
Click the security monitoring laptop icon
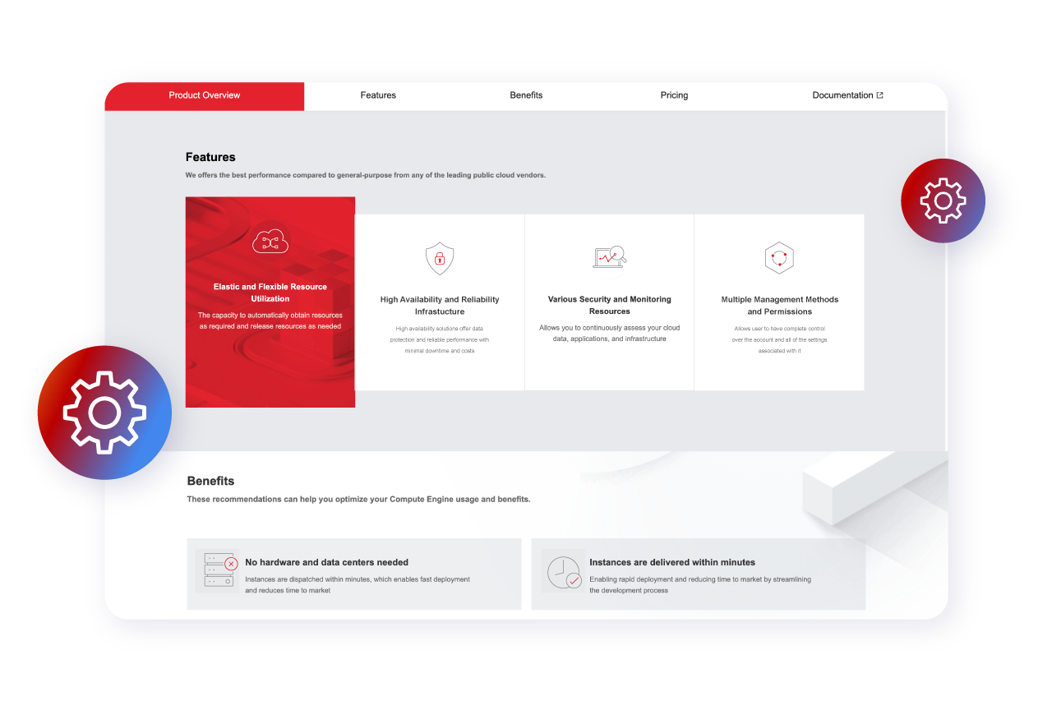609,257
